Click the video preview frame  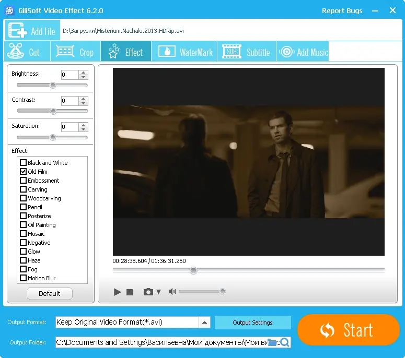[248, 162]
